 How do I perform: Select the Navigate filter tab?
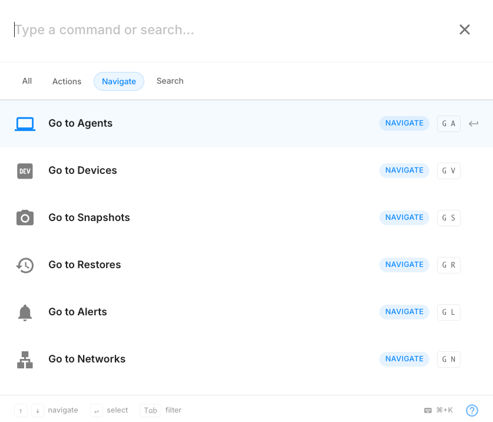point(119,81)
